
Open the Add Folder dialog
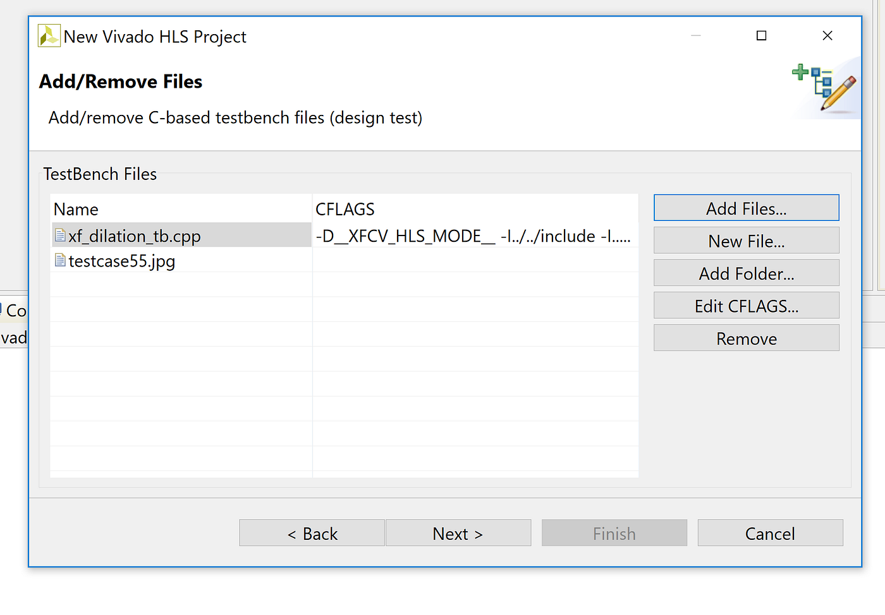[x=746, y=273]
